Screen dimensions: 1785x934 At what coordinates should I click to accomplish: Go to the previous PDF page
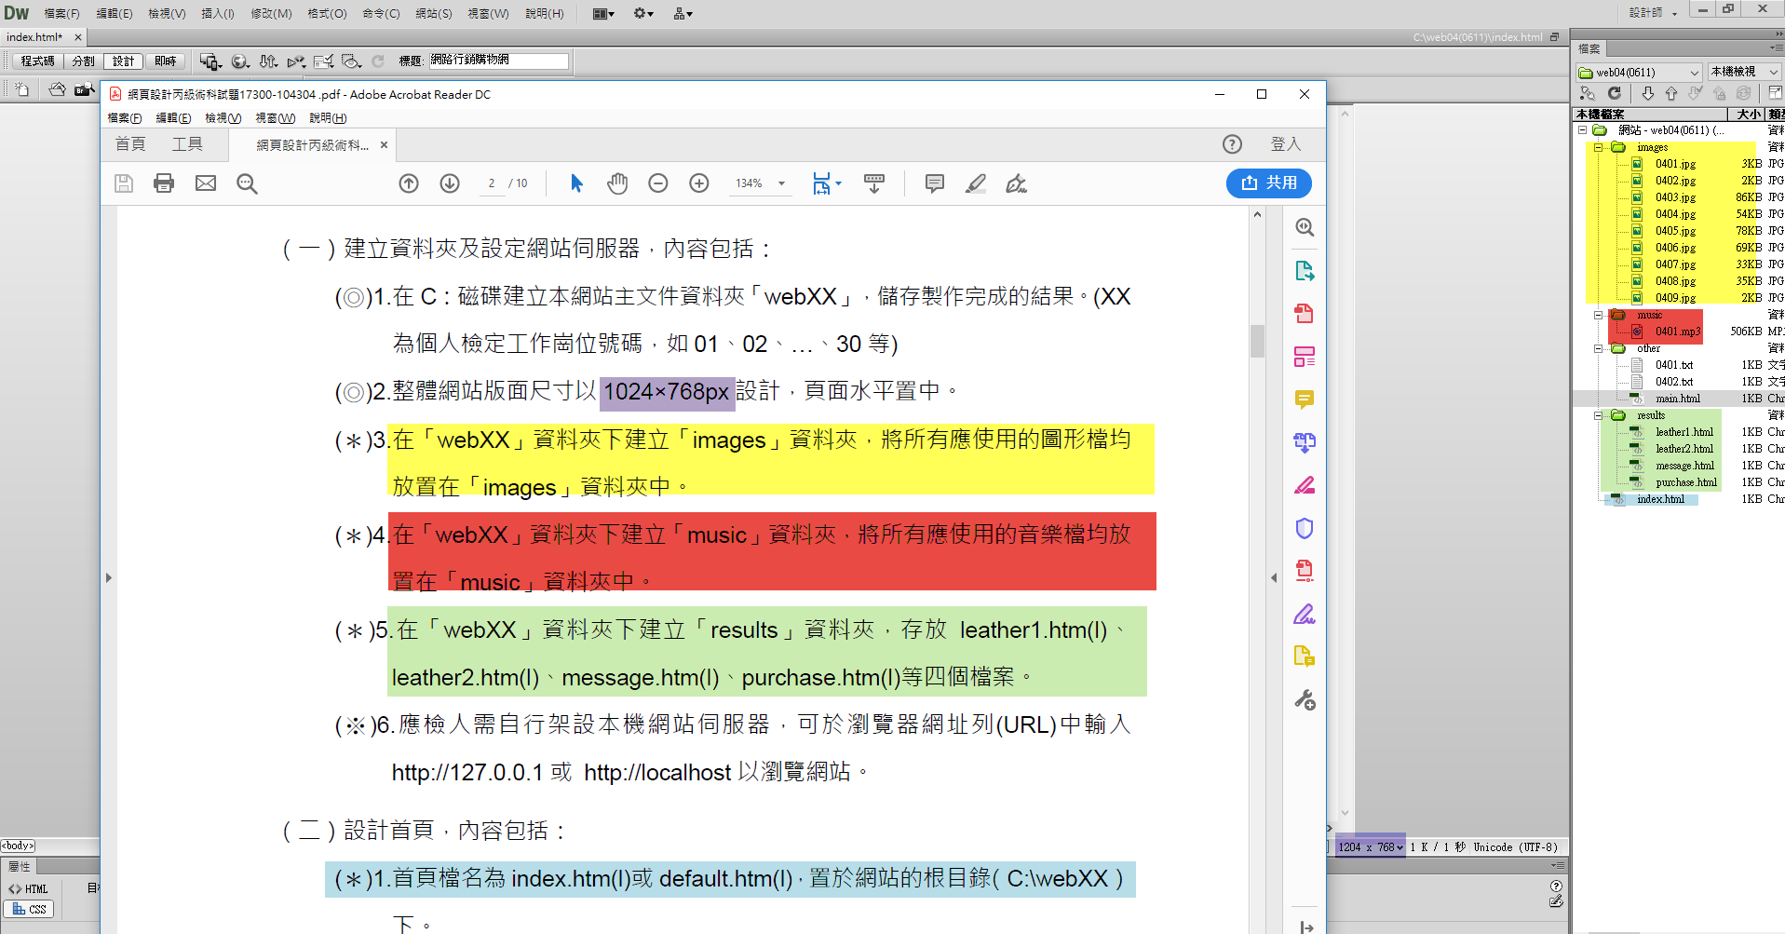tap(409, 183)
